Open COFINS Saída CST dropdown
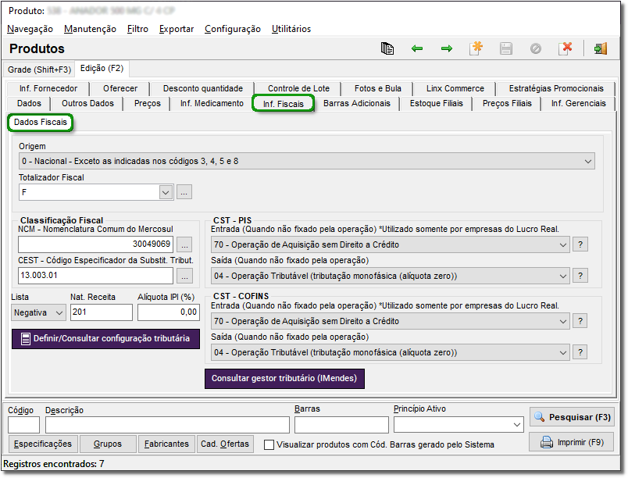This screenshot has height=478, width=628. click(x=562, y=353)
